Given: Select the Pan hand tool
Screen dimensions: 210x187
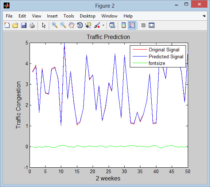Looking at the screenshot, I should tap(71, 25).
